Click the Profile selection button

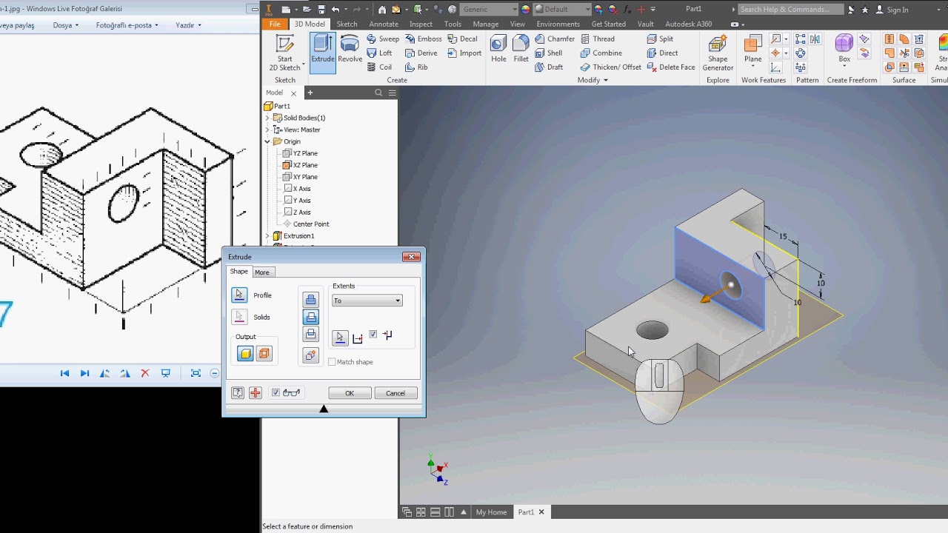[239, 295]
